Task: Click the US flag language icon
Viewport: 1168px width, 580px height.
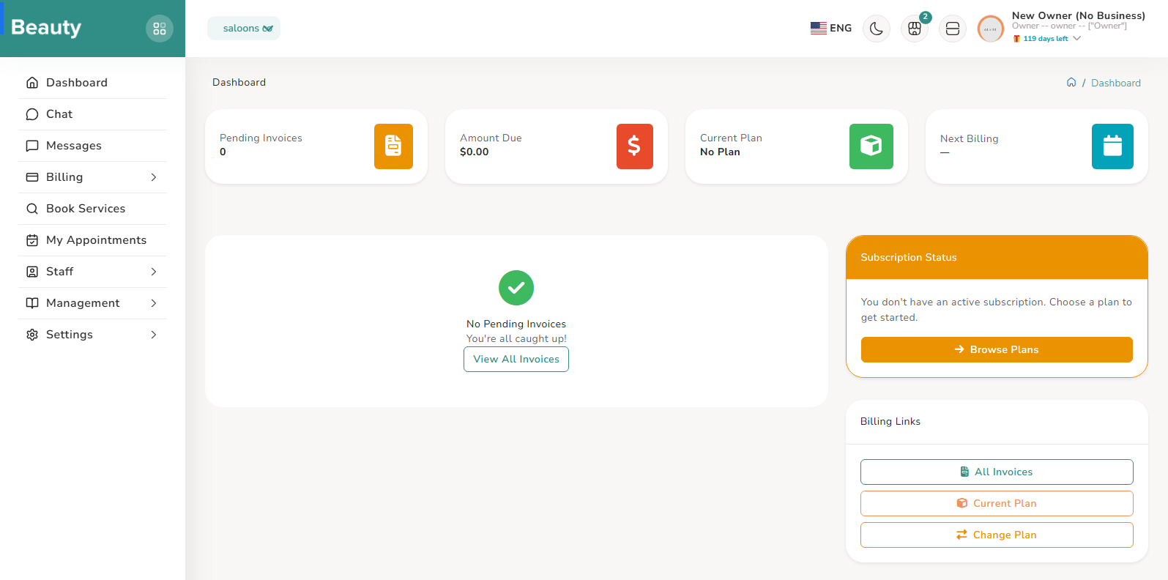Action: 819,28
